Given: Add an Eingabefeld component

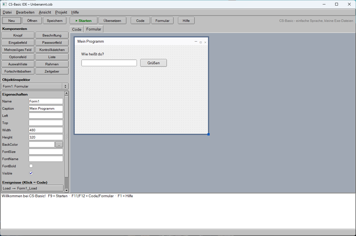Looking at the screenshot, I should (x=18, y=43).
